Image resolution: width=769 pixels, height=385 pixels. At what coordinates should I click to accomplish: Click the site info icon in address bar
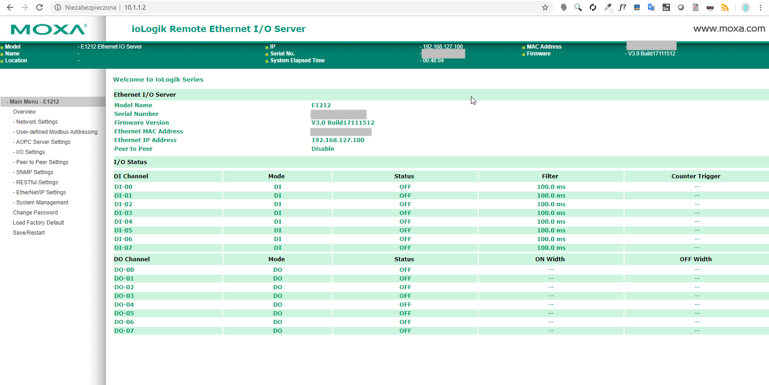click(58, 7)
